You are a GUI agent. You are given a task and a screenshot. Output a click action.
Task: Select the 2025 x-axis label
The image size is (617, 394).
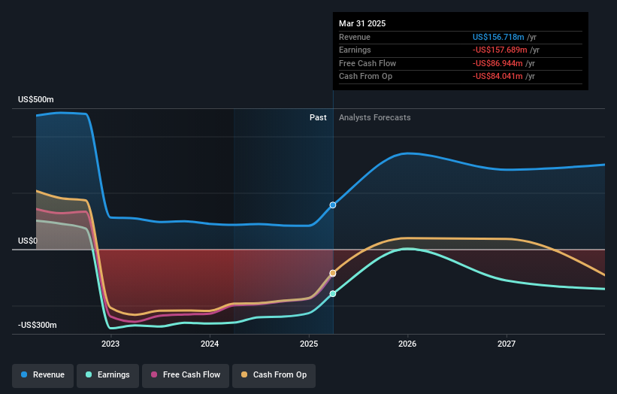point(309,344)
